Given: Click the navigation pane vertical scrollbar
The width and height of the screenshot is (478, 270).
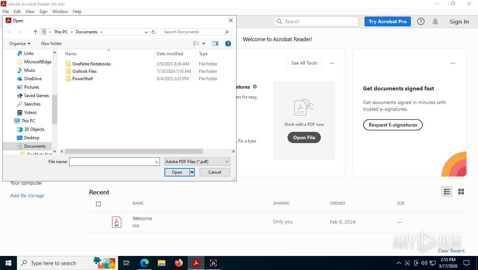Looking at the screenshot, I should tap(54, 109).
